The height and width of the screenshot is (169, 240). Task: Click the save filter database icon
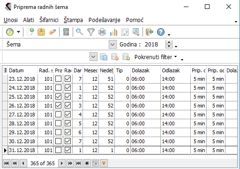pyautogui.click(x=104, y=57)
